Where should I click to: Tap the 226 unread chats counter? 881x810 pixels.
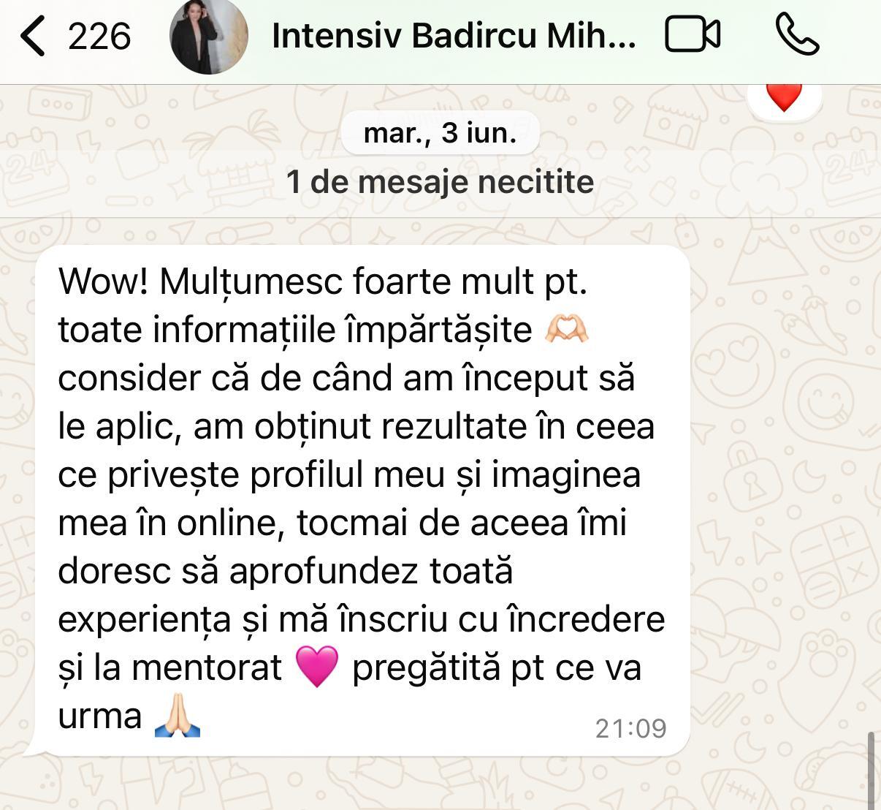click(99, 37)
